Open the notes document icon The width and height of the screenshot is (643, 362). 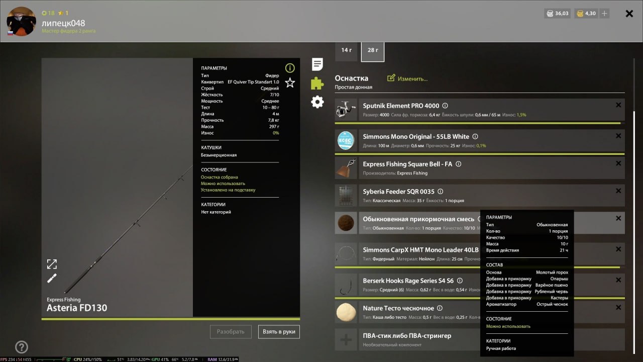coord(317,64)
